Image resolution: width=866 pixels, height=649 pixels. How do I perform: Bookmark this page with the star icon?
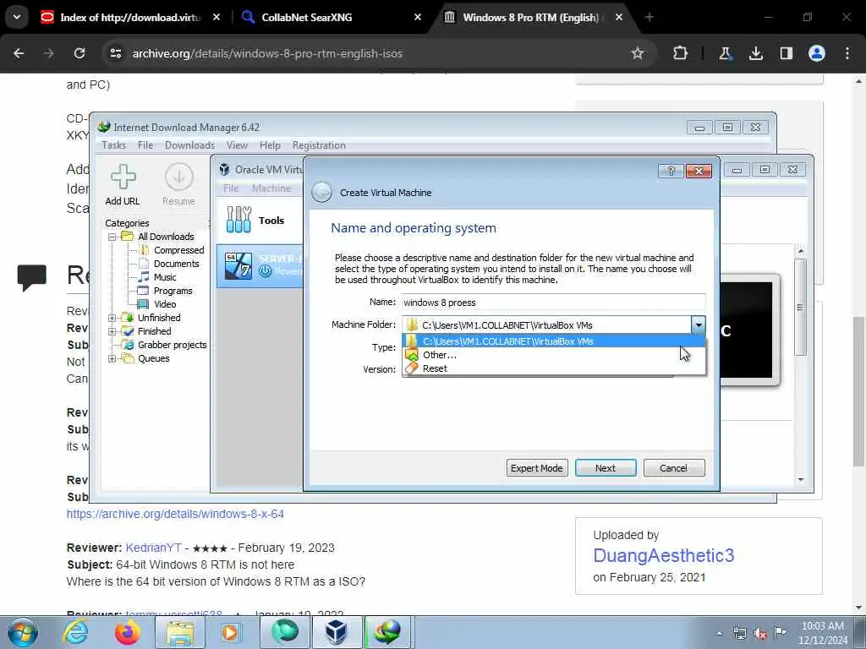pyautogui.click(x=638, y=53)
